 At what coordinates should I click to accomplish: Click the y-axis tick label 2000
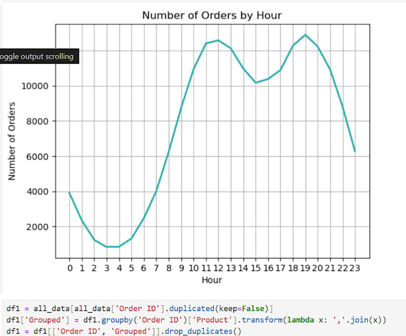click(x=37, y=227)
